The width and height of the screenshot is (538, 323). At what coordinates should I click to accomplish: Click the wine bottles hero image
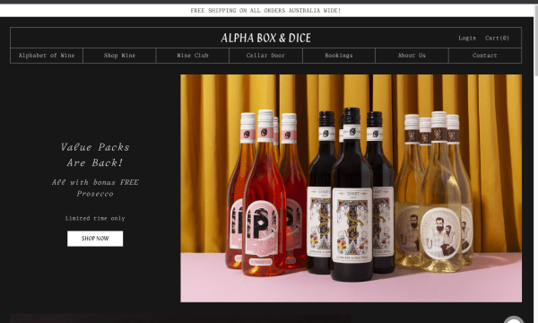click(x=351, y=188)
